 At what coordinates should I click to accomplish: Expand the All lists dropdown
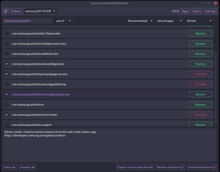coord(199,21)
